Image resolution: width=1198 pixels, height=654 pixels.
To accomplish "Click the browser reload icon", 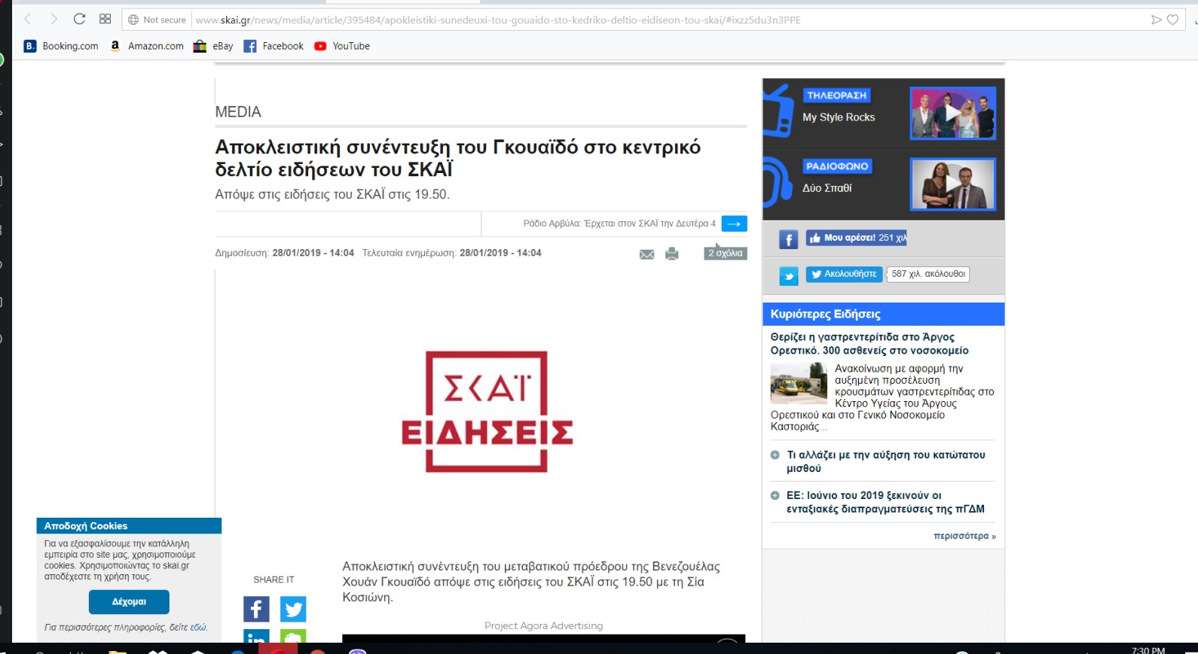I will 79,19.
